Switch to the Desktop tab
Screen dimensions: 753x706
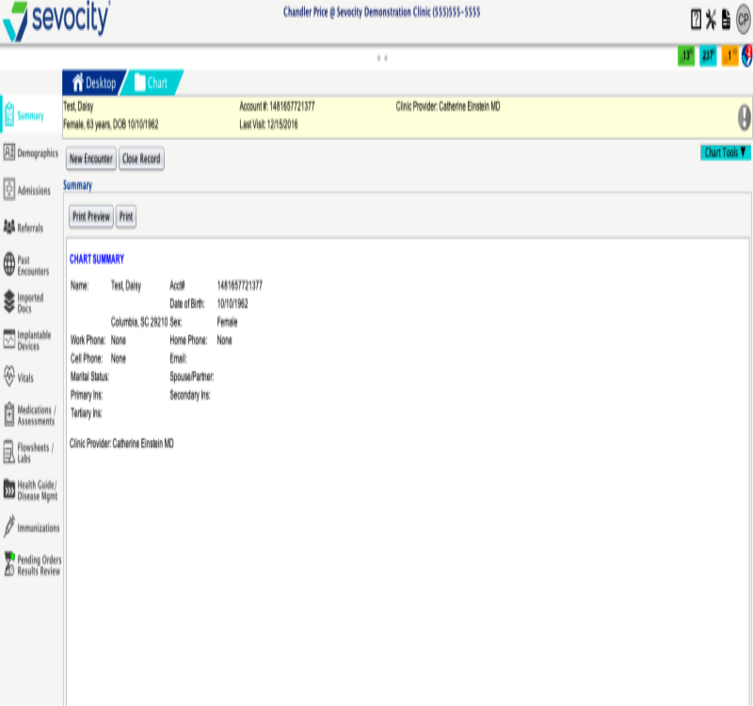tap(94, 83)
